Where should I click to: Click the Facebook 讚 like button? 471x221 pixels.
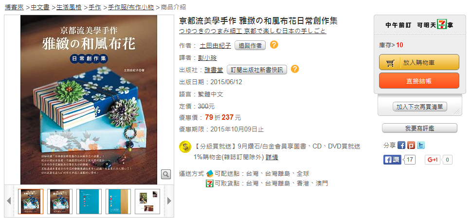click(392, 160)
